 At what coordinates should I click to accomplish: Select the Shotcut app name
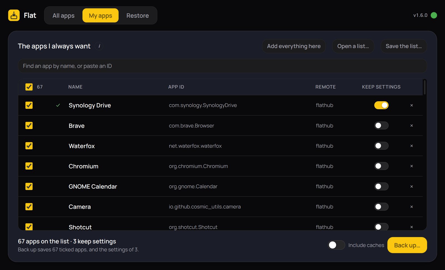click(x=80, y=227)
